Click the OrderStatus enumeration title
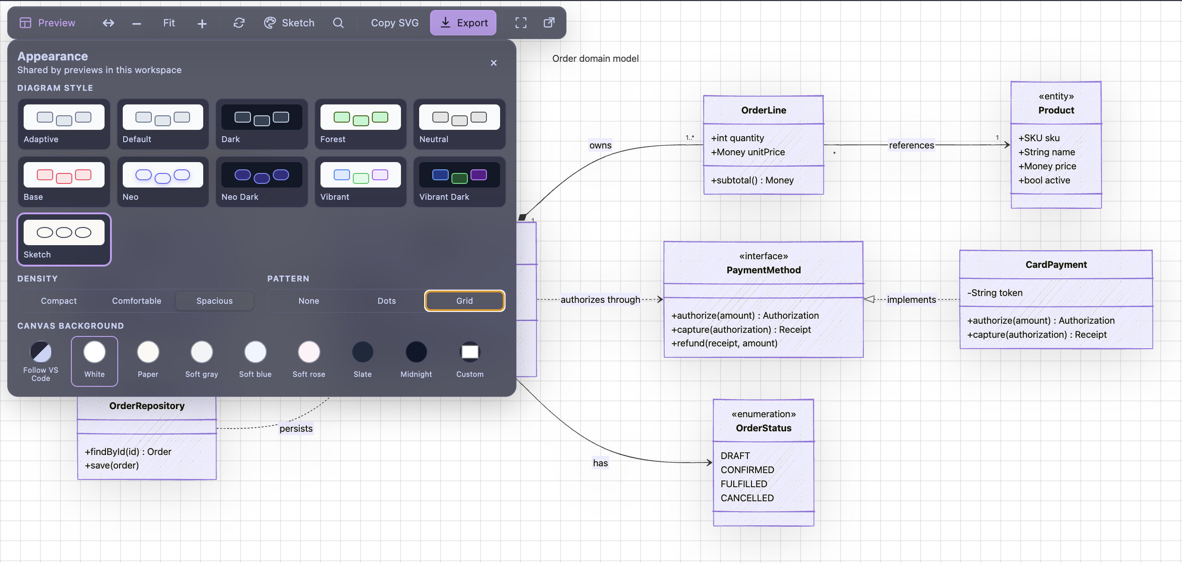Viewport: 1182px width, 563px height. click(764, 428)
